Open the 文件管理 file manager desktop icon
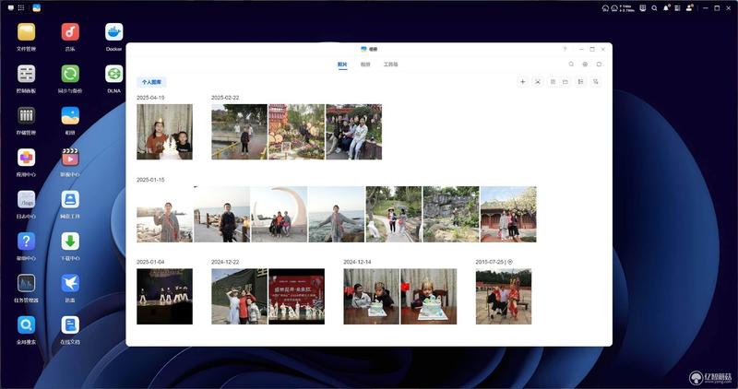The width and height of the screenshot is (738, 389). 27,32
